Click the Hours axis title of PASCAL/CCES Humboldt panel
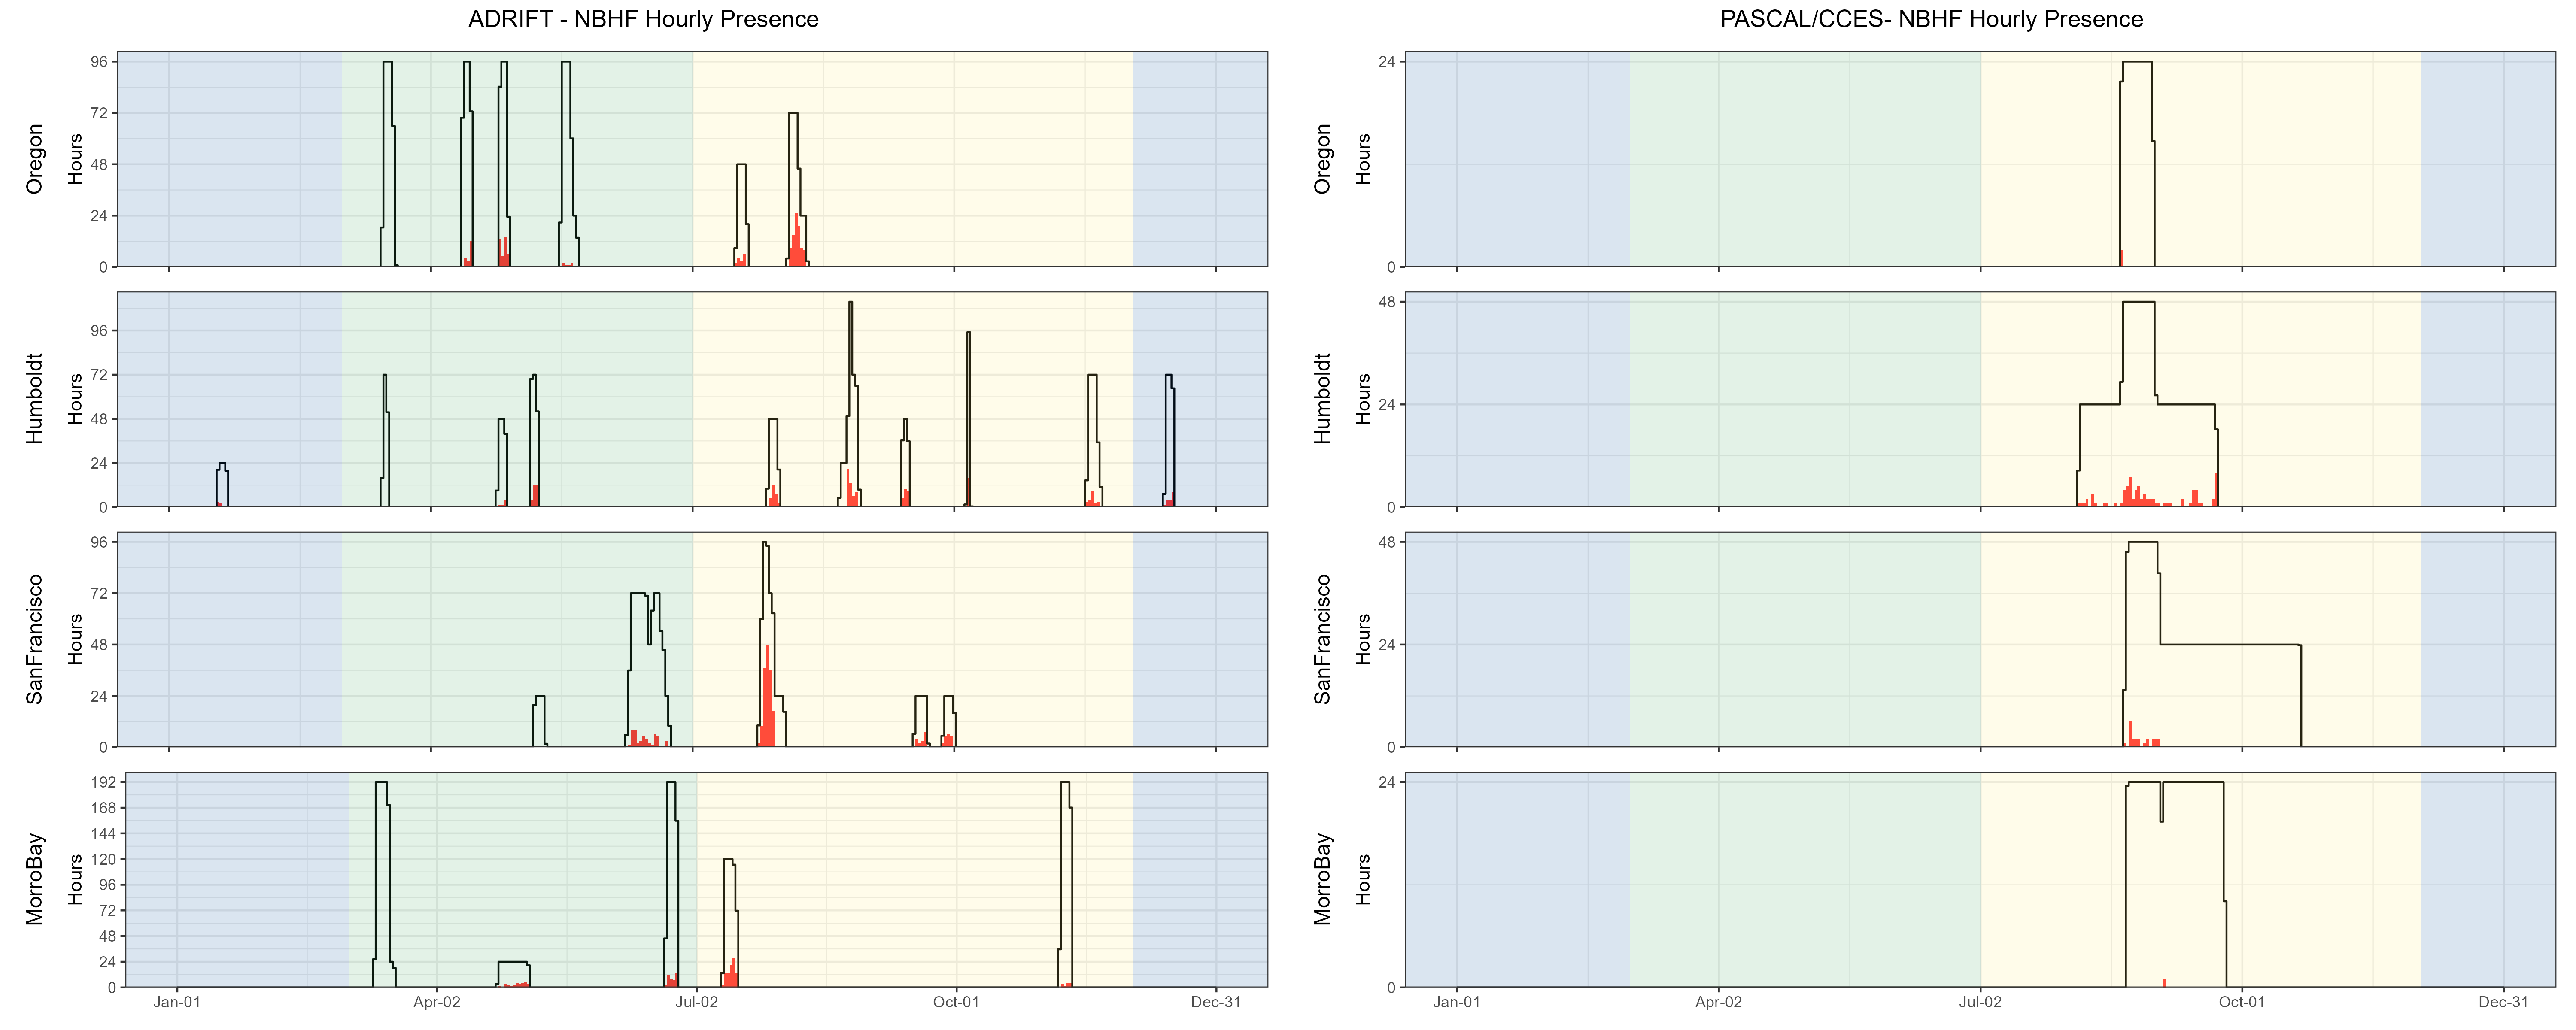The height and width of the screenshot is (1030, 2576). [x=1363, y=399]
